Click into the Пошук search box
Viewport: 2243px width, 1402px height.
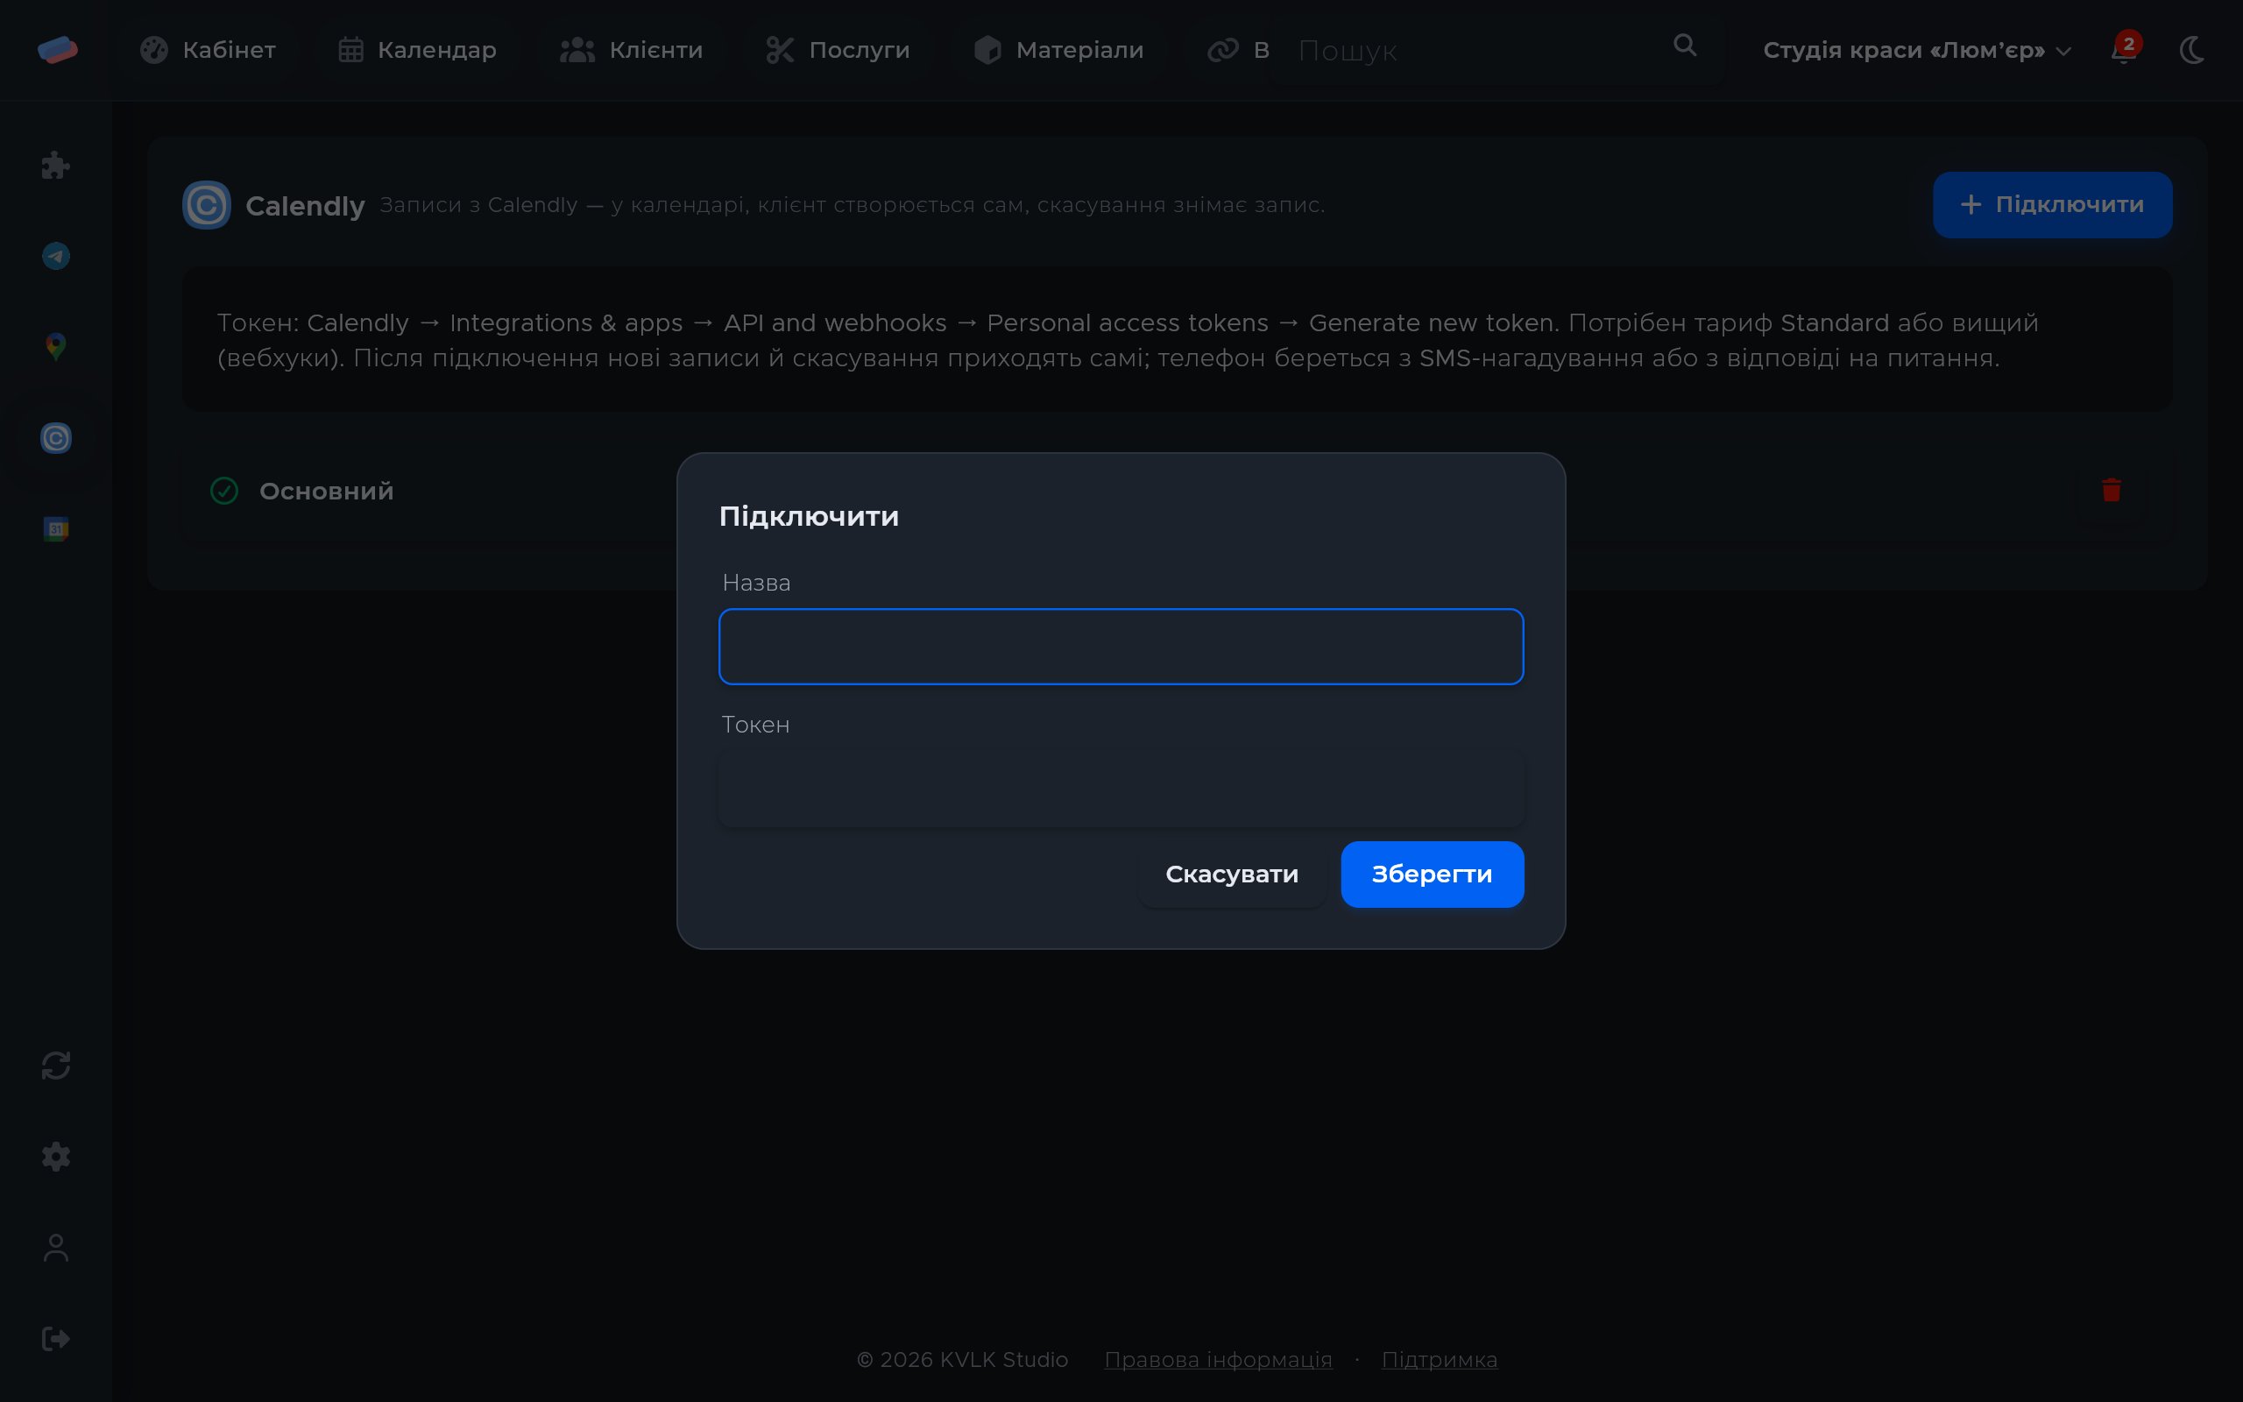pyautogui.click(x=1474, y=50)
